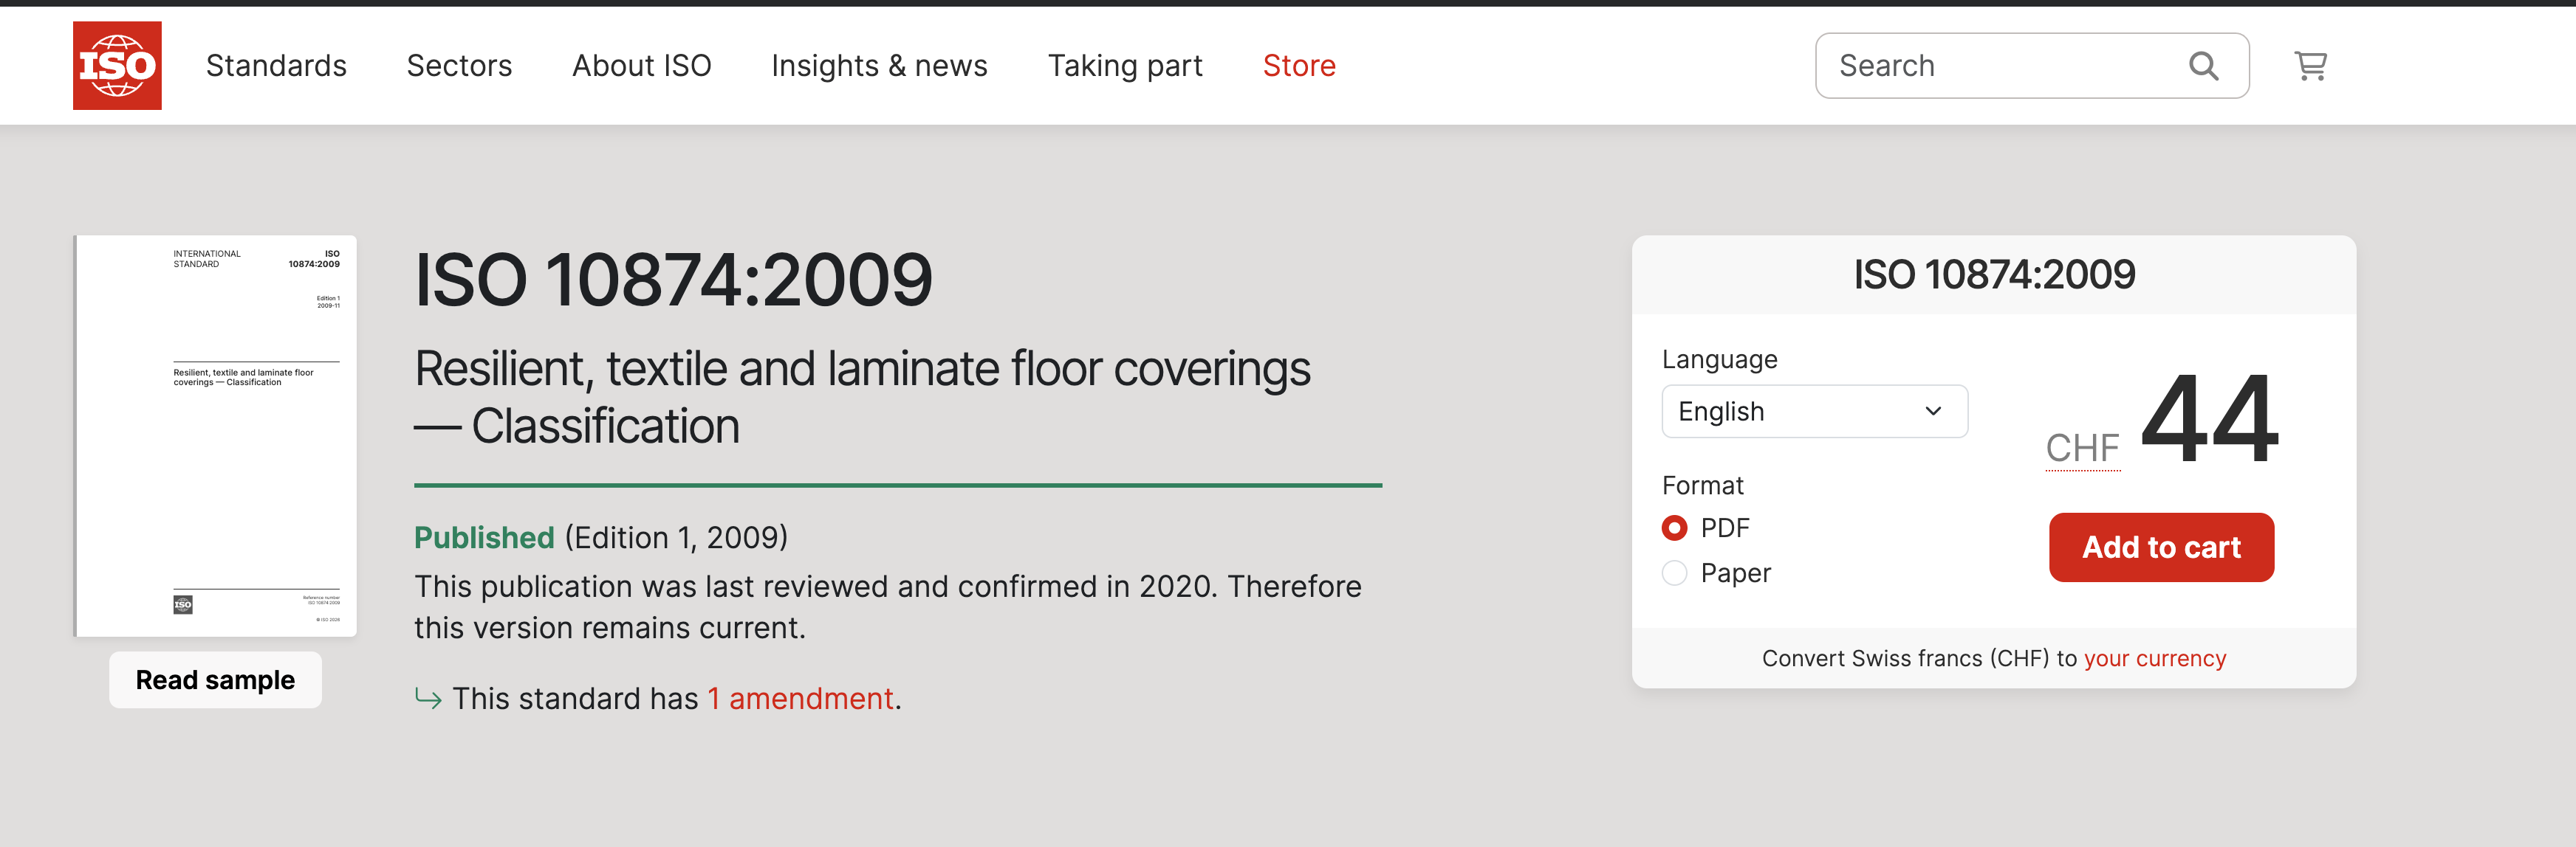
Task: Click the price value 44
Action: point(2209,418)
